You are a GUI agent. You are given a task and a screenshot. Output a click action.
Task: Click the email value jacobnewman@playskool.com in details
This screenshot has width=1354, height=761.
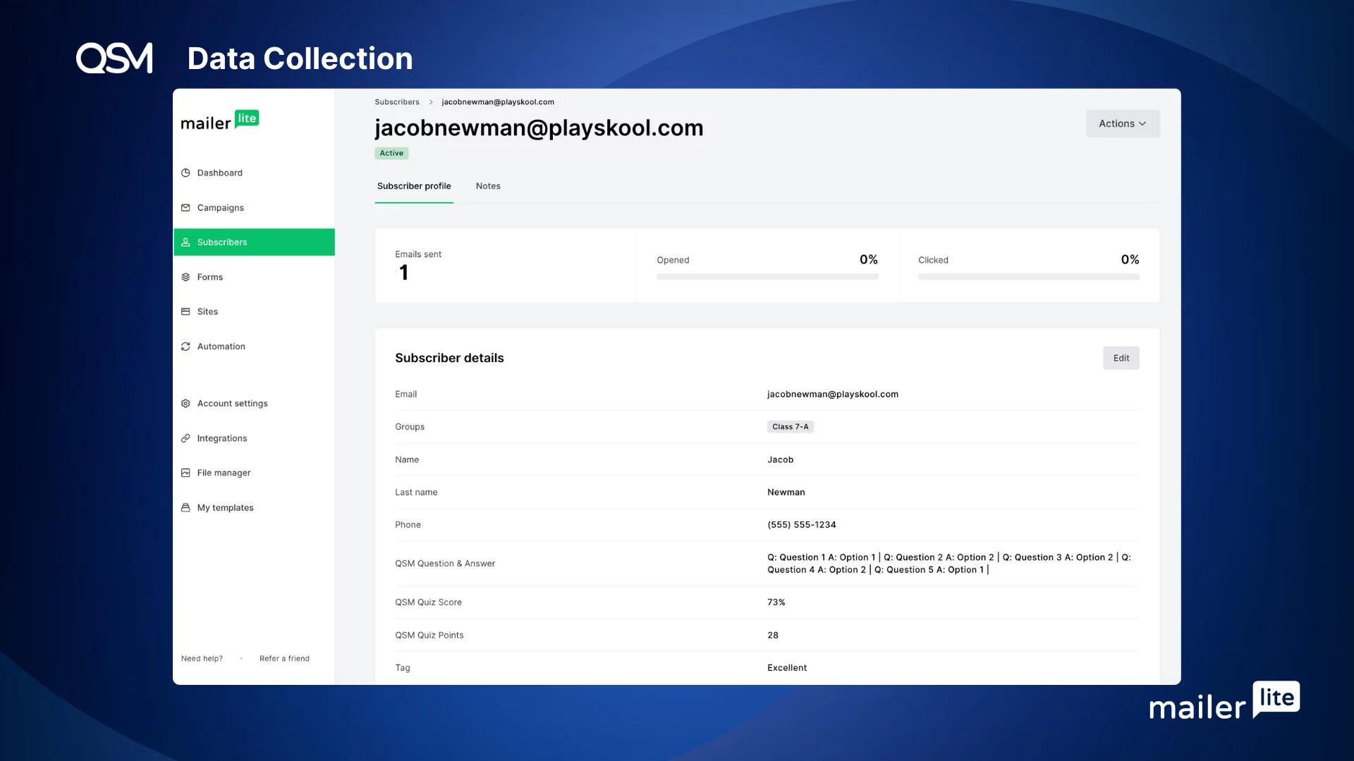(833, 395)
